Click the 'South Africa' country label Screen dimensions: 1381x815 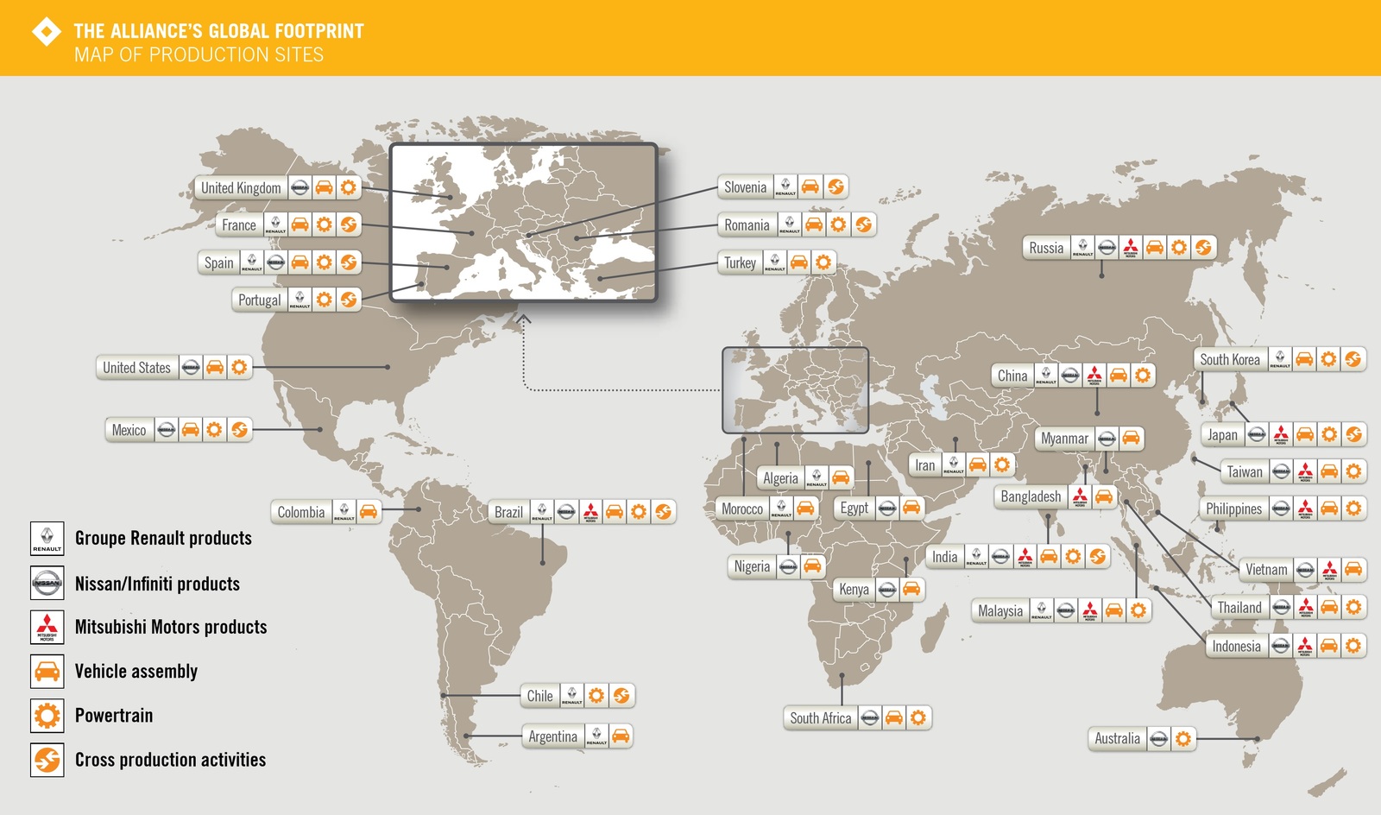tap(820, 717)
